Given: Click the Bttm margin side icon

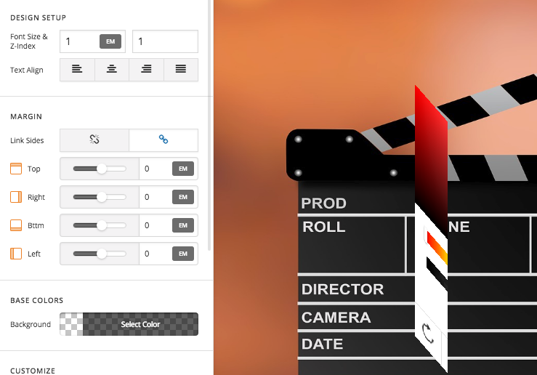Looking at the screenshot, I should point(16,225).
